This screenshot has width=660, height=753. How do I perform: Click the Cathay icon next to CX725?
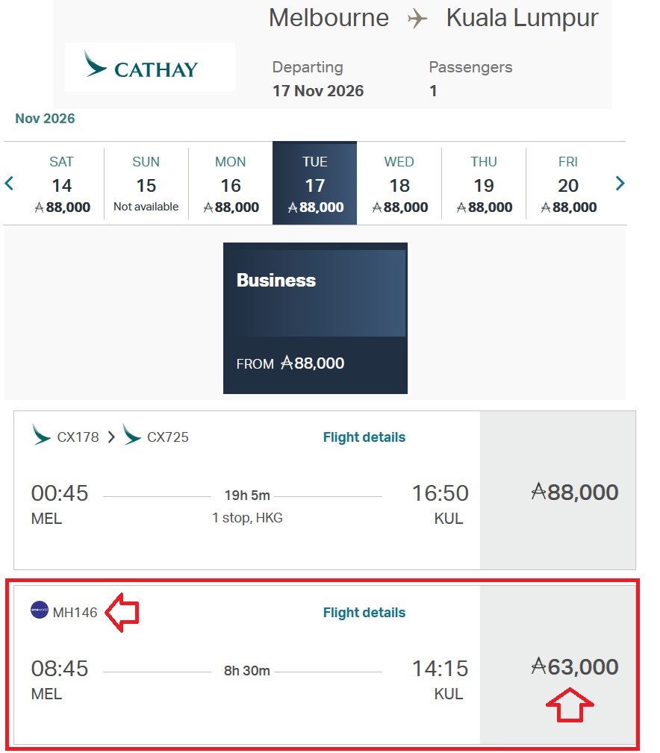coord(132,436)
